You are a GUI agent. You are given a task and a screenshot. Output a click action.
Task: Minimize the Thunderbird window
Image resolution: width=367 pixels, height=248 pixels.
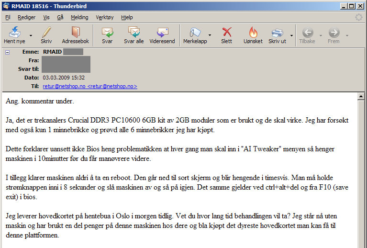344,6
